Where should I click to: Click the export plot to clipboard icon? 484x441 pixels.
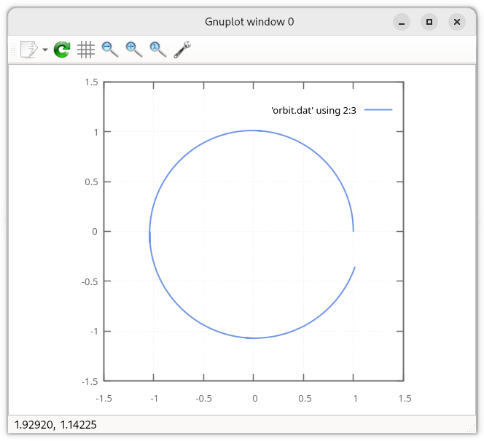(28, 50)
